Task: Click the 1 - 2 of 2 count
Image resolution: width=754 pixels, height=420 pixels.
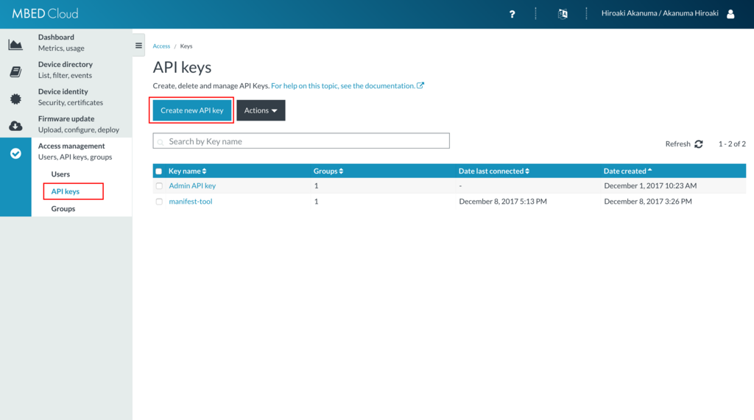Action: 732,144
